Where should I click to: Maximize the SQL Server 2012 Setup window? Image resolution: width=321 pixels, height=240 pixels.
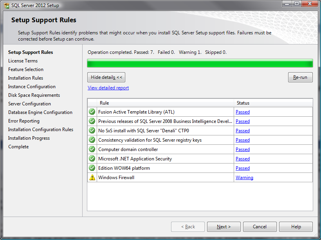(x=297, y=4)
